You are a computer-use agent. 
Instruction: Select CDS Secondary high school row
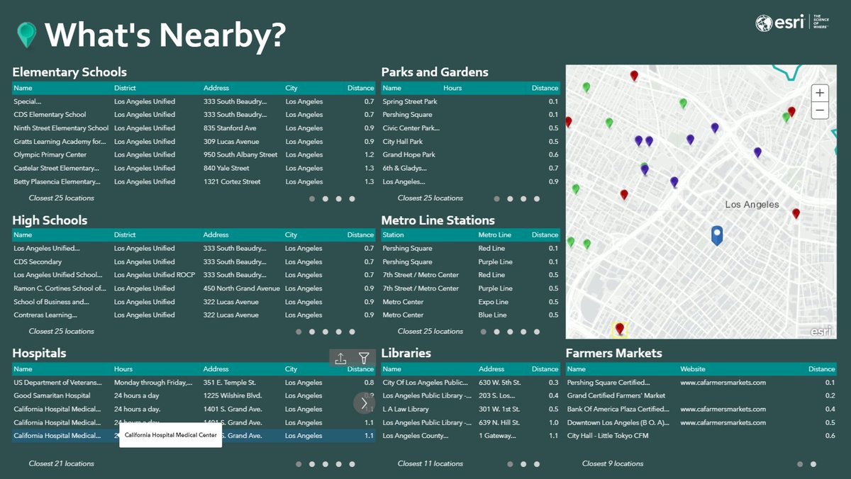click(x=194, y=261)
